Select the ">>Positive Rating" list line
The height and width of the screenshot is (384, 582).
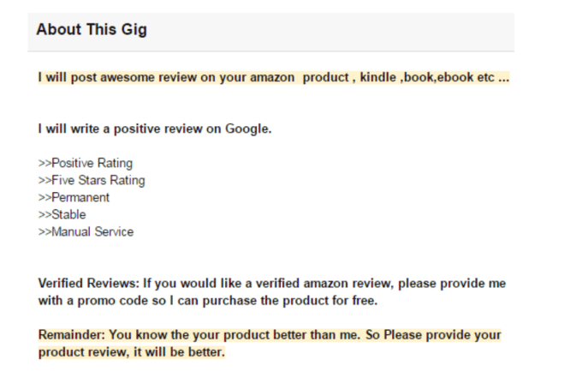[x=86, y=163]
